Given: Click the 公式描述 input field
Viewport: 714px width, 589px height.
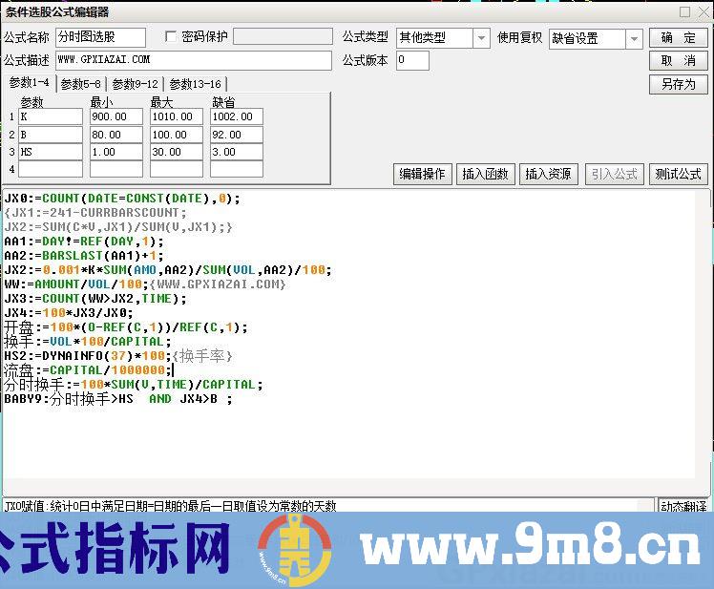Looking at the screenshot, I should click(x=194, y=60).
